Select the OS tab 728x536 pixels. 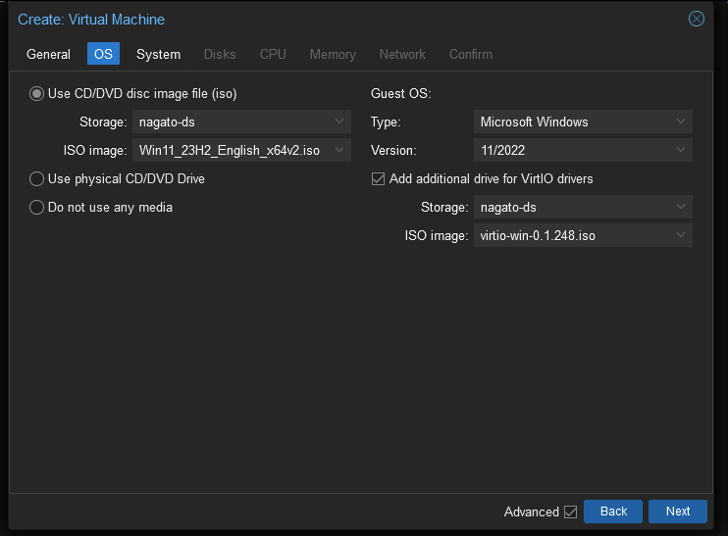103,54
